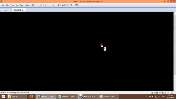Click the volume speaker tray icon
The width and height of the screenshot is (176, 99).
(x=159, y=97)
